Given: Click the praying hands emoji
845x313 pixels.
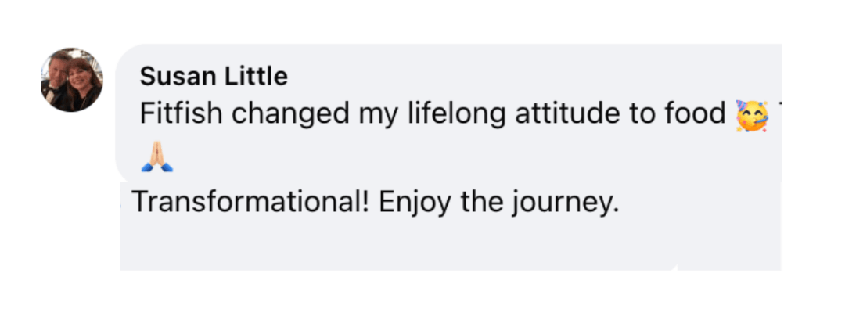Looking at the screenshot, I should click(x=156, y=160).
